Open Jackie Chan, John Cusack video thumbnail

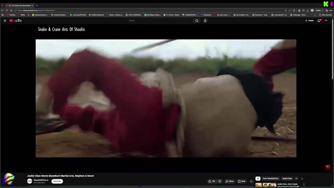[x=266, y=185]
